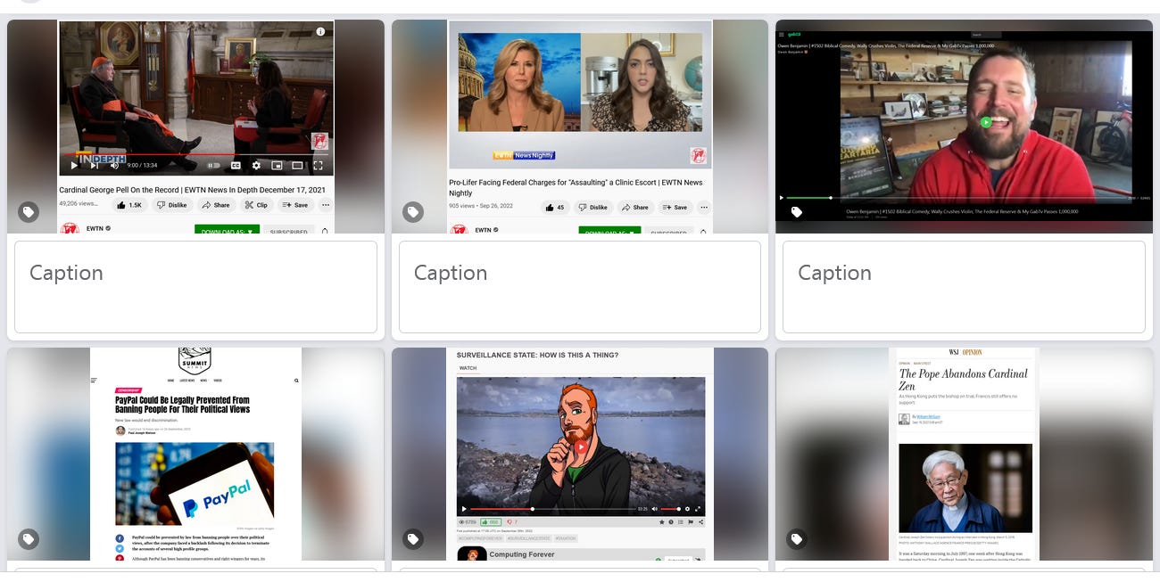The height and width of the screenshot is (582, 1160).
Task: Select the Cardinal George Pell interview thumbnail
Action: click(195, 127)
